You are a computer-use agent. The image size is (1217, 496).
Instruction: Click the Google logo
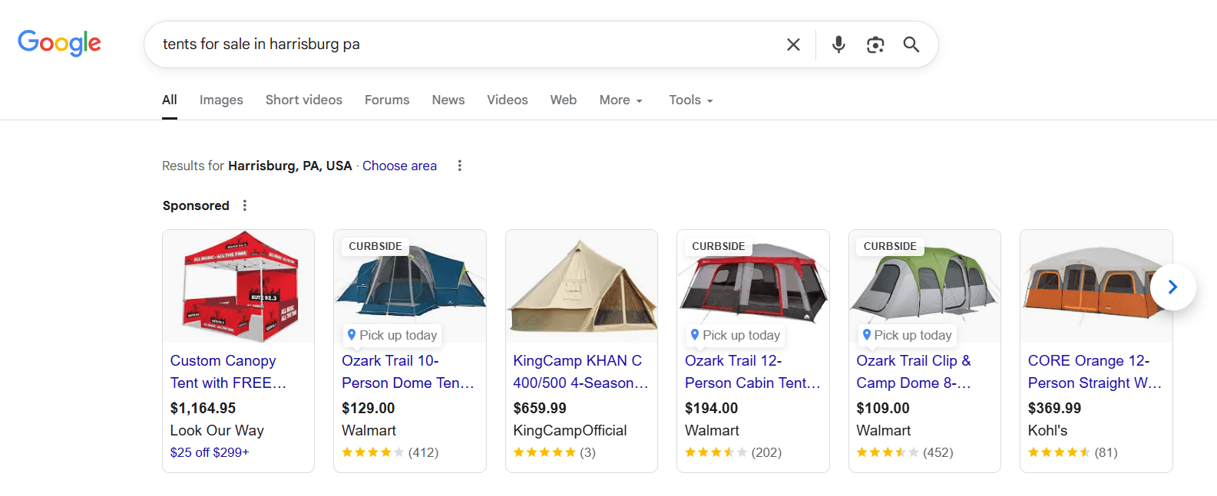59,43
